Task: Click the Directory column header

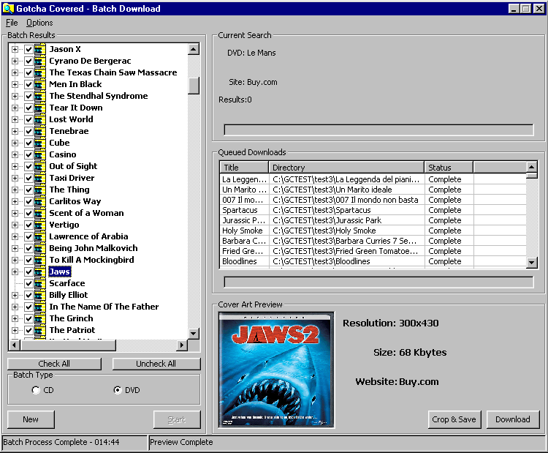Action: pyautogui.click(x=346, y=168)
